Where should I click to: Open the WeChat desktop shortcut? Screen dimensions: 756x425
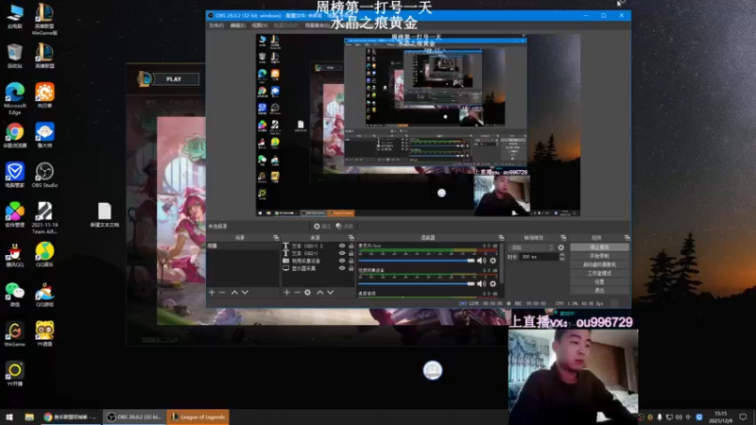pyautogui.click(x=14, y=295)
